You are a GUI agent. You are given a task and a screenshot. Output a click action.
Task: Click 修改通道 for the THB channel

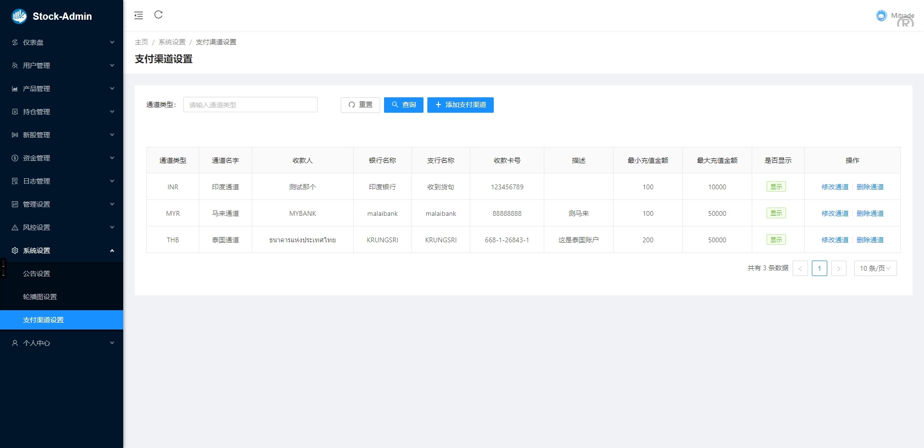click(x=834, y=240)
